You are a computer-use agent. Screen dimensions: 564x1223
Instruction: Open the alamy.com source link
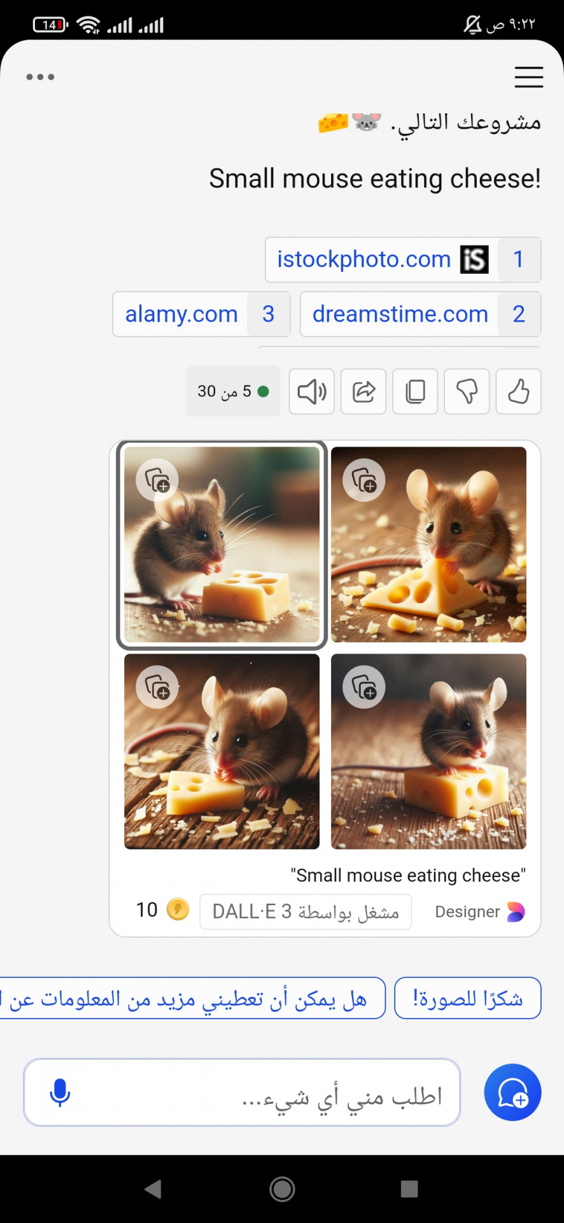201,314
